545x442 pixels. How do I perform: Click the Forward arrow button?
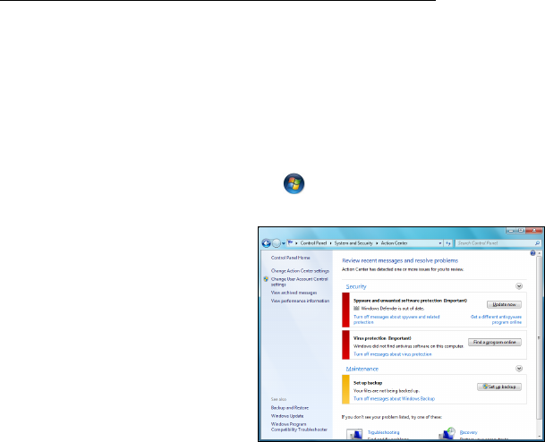pyautogui.click(x=277, y=243)
